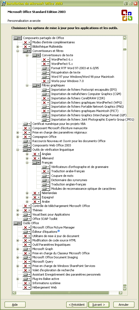Click drive icon for Français

pos(35,163)
